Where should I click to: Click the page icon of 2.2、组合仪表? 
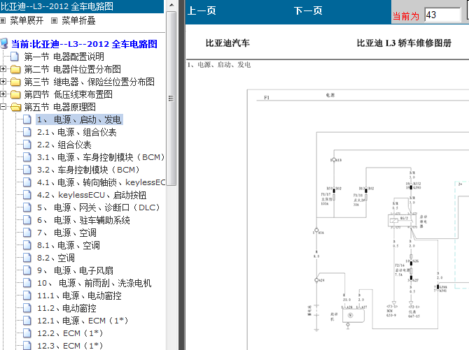(x=27, y=145)
